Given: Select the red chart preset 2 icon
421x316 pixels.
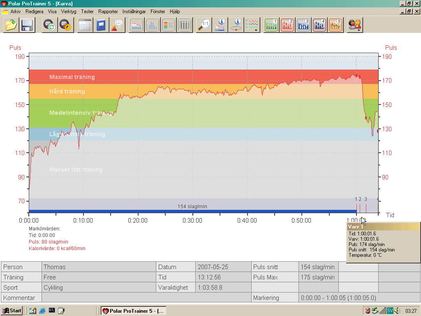Looking at the screenshot, I should pyautogui.click(x=287, y=25).
